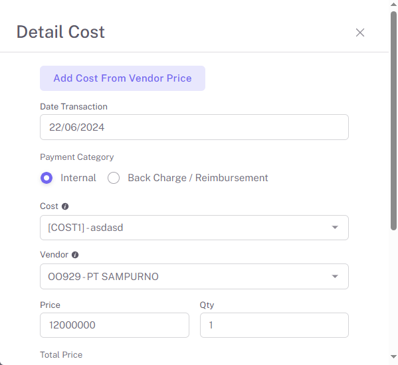398x365 pixels.
Task: Click the Price input field
Action: 114,325
